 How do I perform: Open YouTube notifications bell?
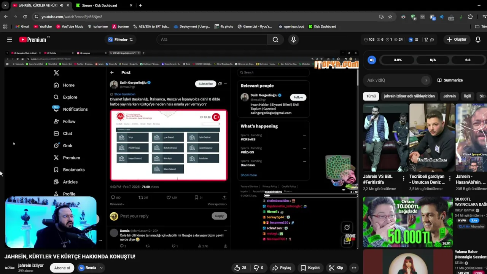[478, 40]
